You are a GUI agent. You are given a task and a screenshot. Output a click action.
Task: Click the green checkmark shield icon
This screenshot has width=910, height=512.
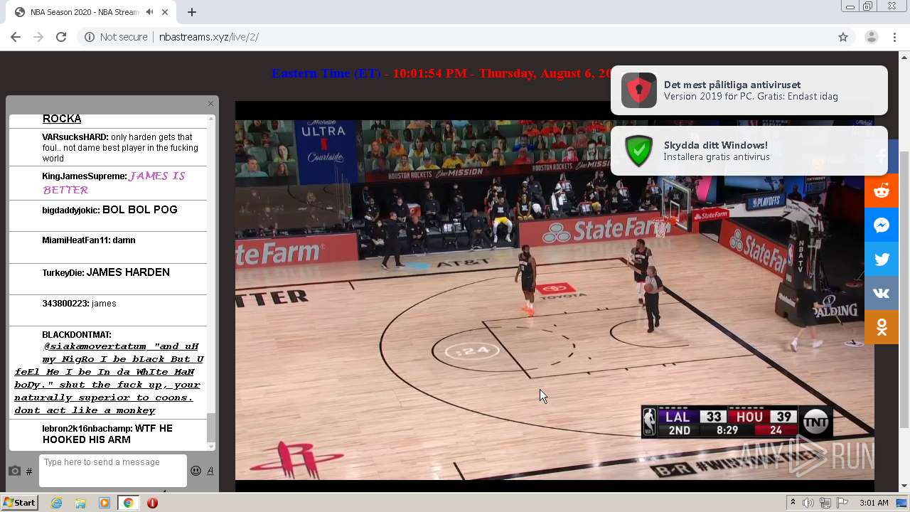[x=638, y=151]
